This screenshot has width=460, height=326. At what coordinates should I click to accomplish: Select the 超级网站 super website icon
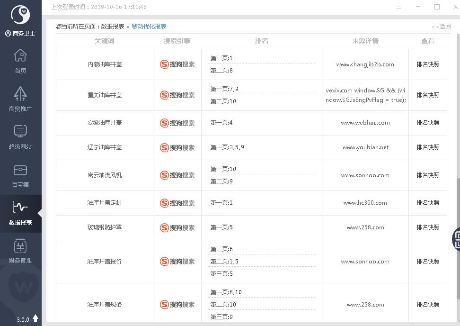click(x=20, y=136)
